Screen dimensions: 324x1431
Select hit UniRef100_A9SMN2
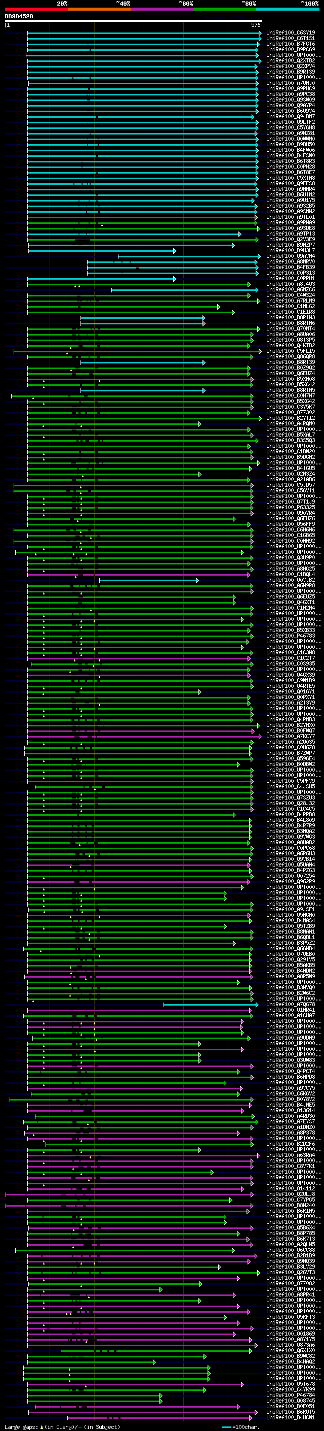pos(291,211)
